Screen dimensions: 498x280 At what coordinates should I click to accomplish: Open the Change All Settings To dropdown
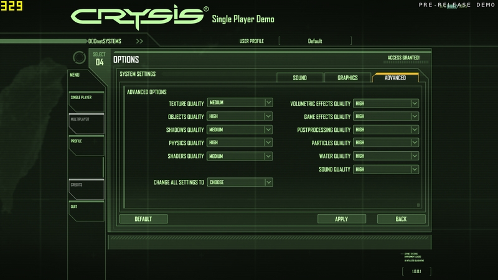click(240, 182)
